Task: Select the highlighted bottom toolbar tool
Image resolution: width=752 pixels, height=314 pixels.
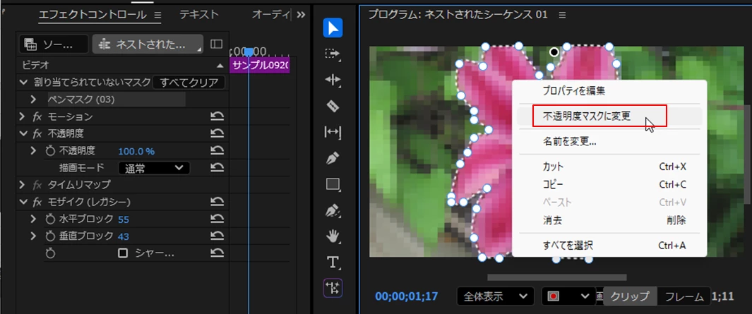Action: (333, 288)
